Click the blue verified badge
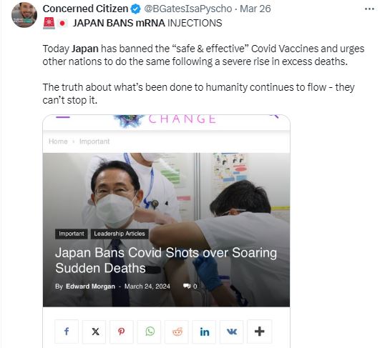This screenshot has height=348, width=385. pyautogui.click(x=135, y=9)
